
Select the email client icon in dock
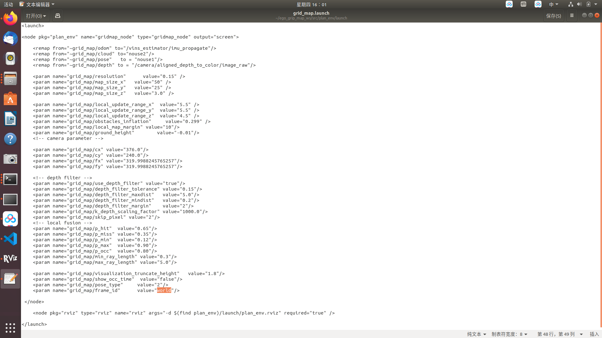click(x=10, y=38)
